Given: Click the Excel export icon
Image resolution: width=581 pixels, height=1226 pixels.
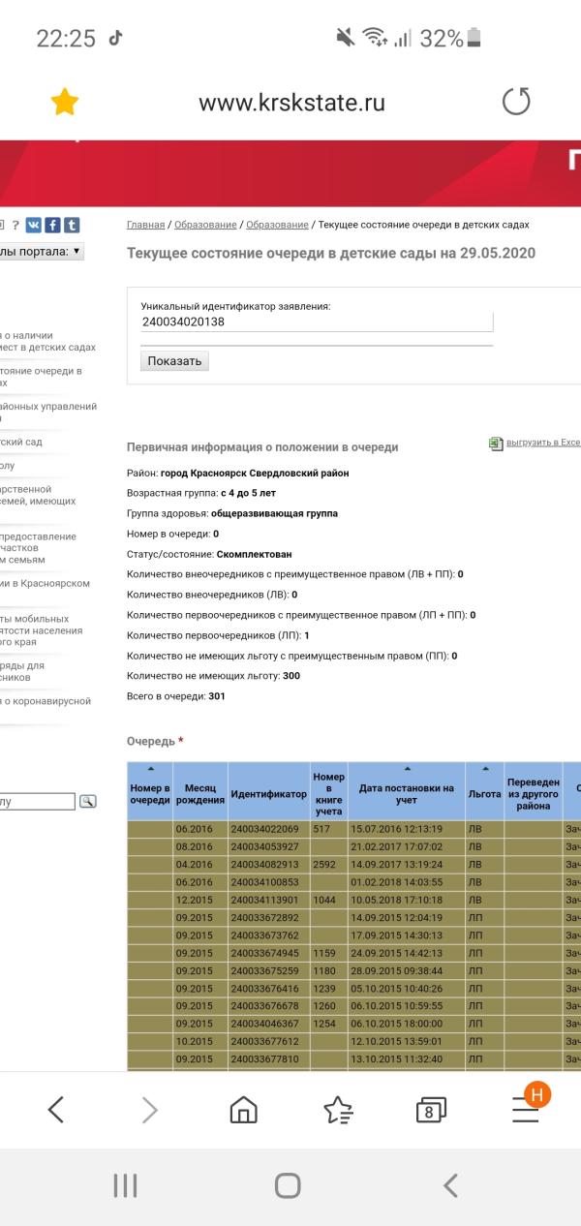Looking at the screenshot, I should click(x=496, y=443).
